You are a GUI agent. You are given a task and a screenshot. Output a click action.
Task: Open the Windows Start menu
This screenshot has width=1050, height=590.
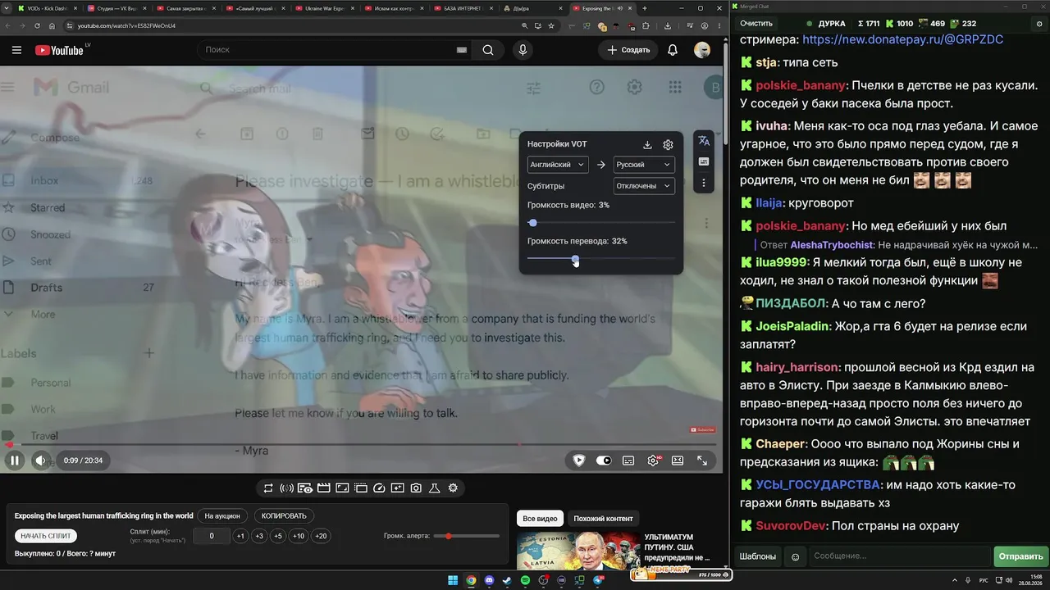[453, 581]
